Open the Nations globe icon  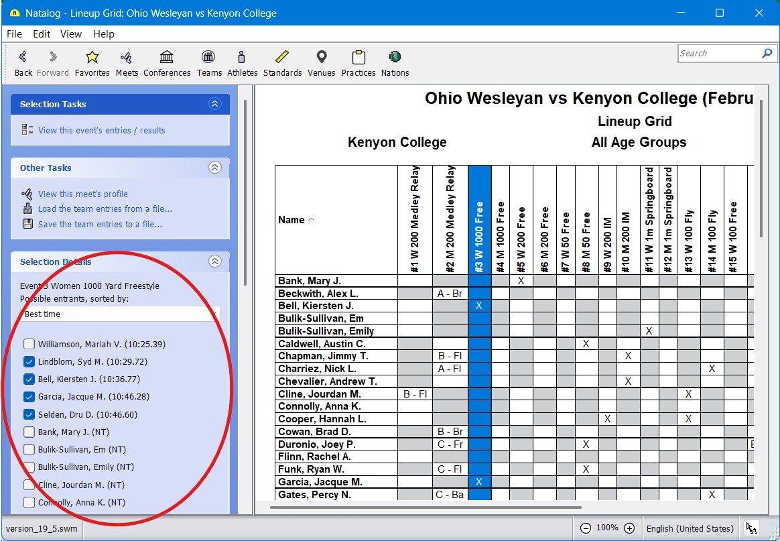(395, 58)
